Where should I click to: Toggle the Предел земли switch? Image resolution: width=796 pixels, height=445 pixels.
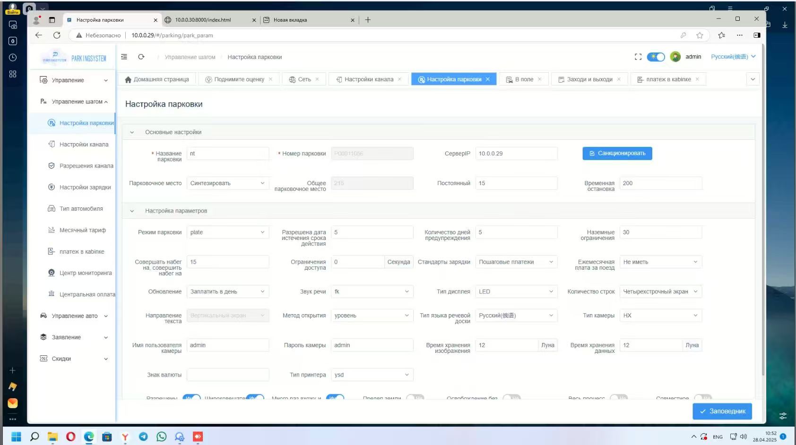coord(415,398)
